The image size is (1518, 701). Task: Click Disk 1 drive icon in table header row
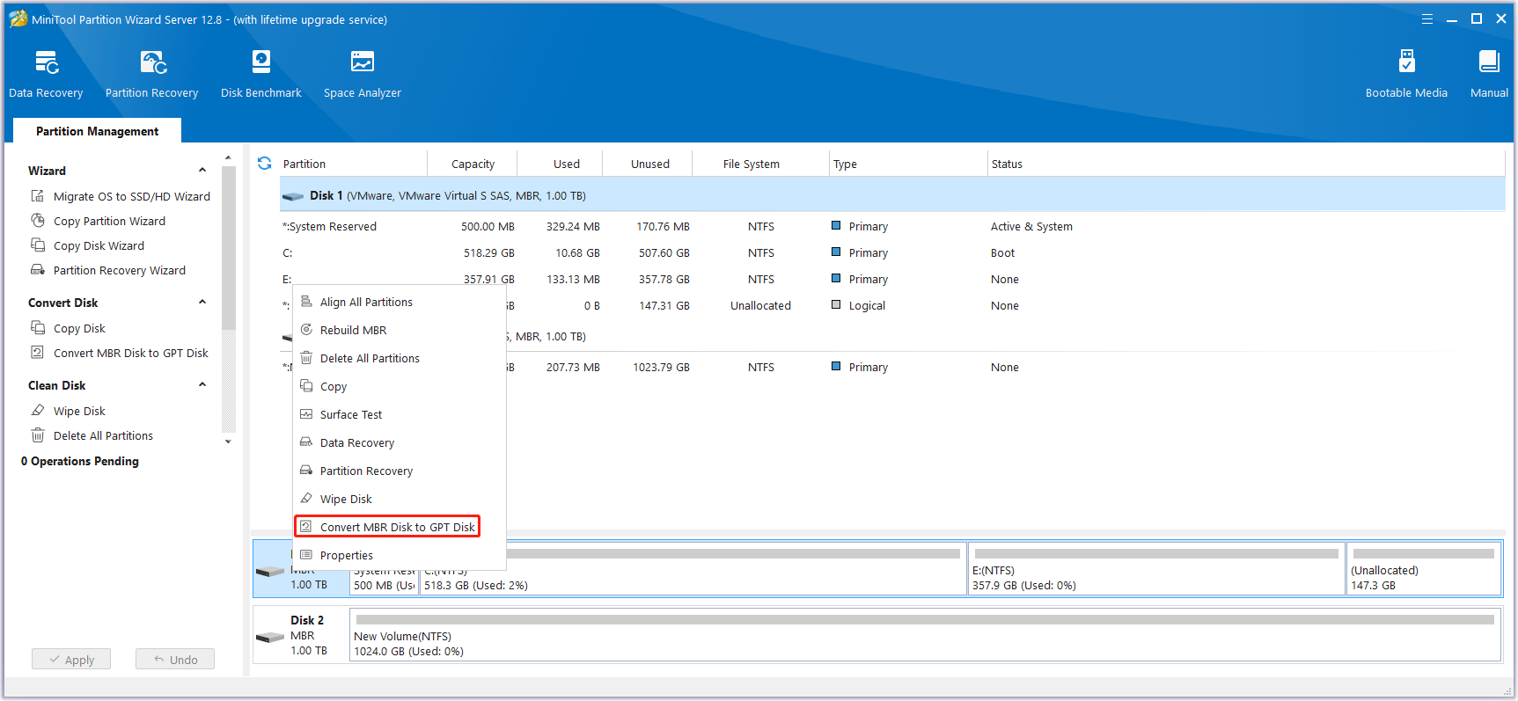[x=293, y=196]
